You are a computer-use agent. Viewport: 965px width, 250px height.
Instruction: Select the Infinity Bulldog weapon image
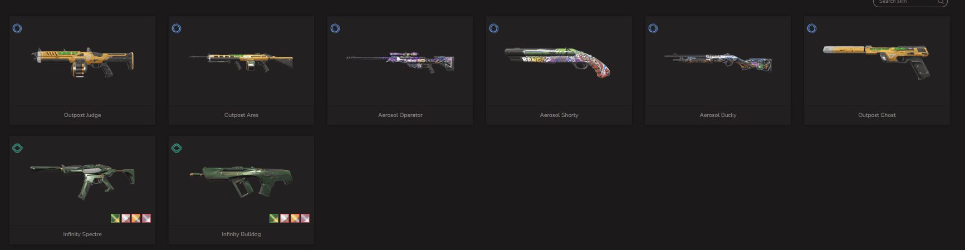[241, 181]
